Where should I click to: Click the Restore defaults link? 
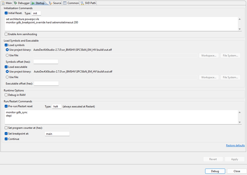pos(235,145)
